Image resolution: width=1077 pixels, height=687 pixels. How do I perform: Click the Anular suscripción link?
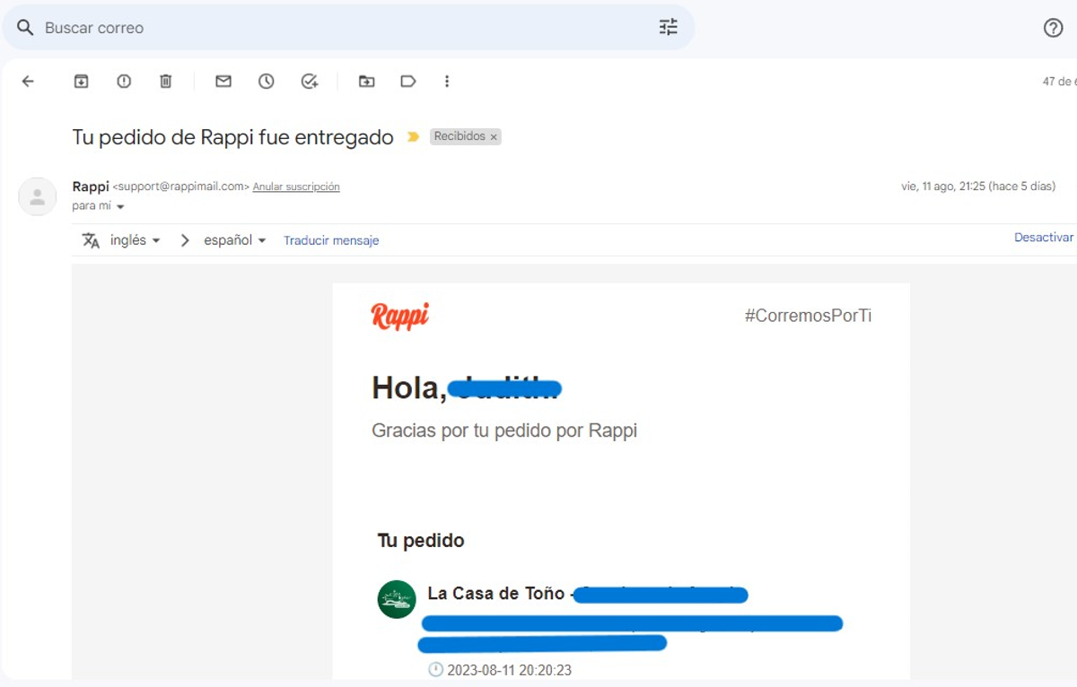pyautogui.click(x=296, y=187)
